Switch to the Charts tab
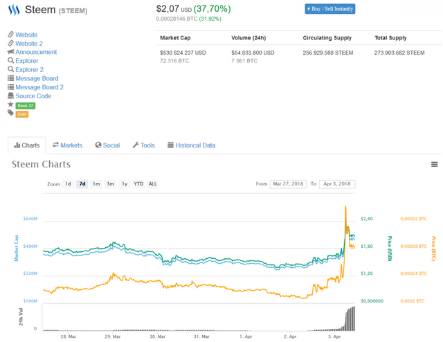 pos(27,145)
